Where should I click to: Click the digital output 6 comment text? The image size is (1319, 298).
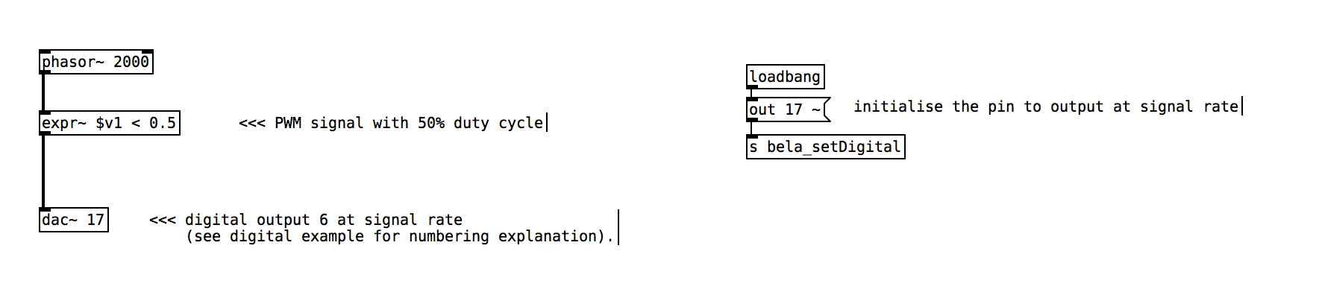pyautogui.click(x=382, y=228)
